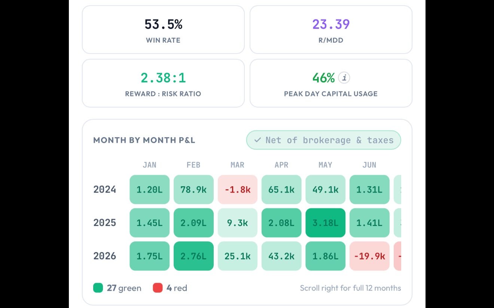Click the Scroll right for full 12 months hint
Screen dimensions: 494x308
350,288
